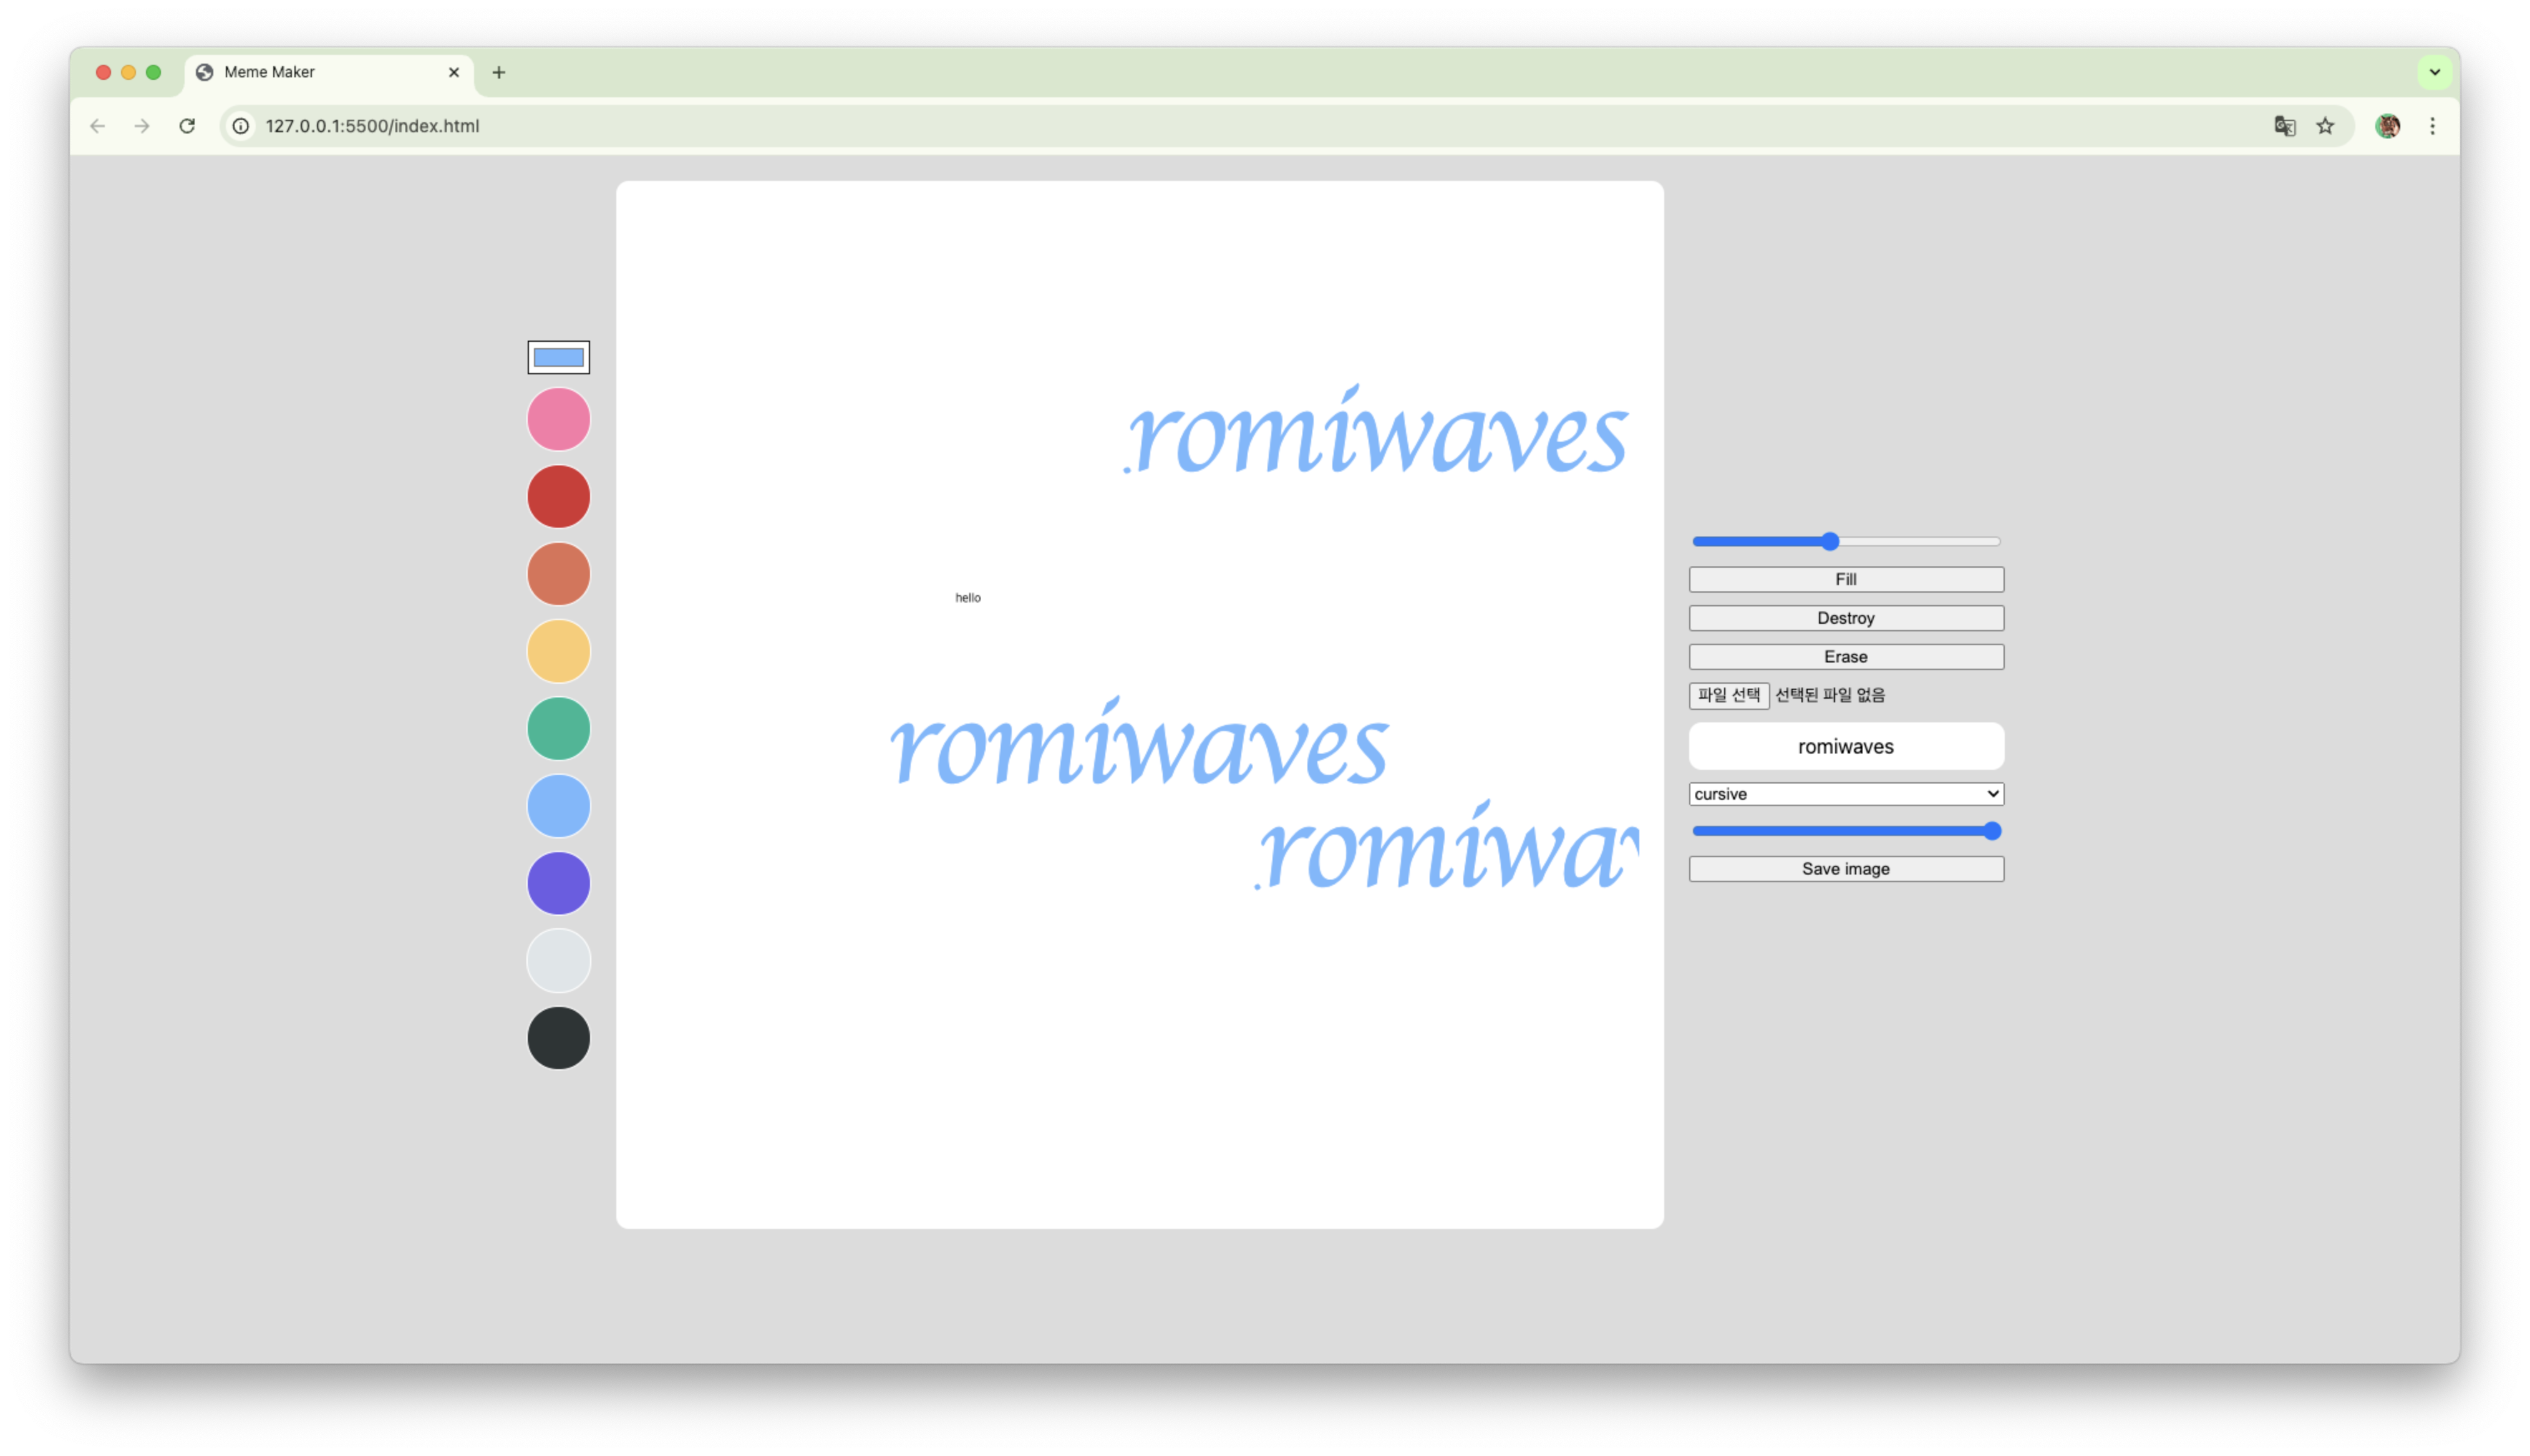This screenshot has width=2530, height=1456.
Task: Open the cursive font dropdown
Action: [x=1845, y=794]
